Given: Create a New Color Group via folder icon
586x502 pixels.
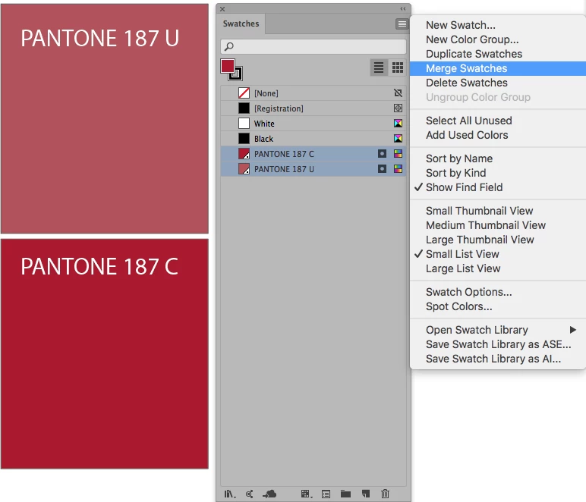Looking at the screenshot, I should coord(345,494).
